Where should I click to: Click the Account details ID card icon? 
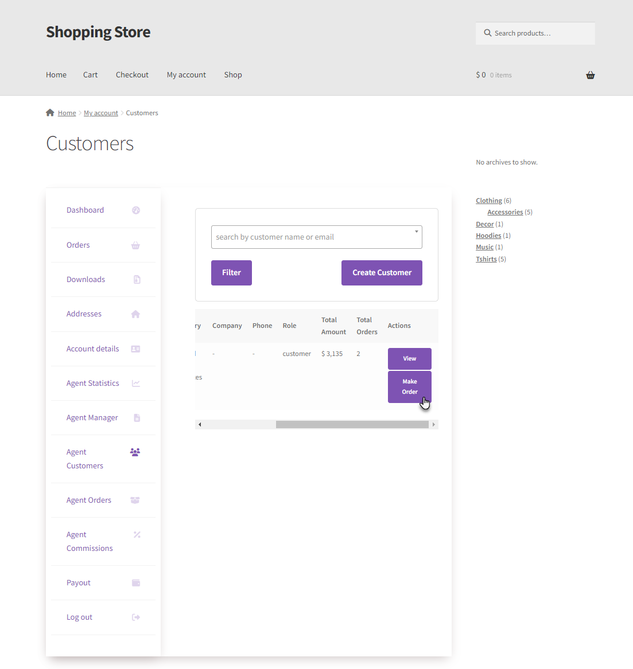135,349
